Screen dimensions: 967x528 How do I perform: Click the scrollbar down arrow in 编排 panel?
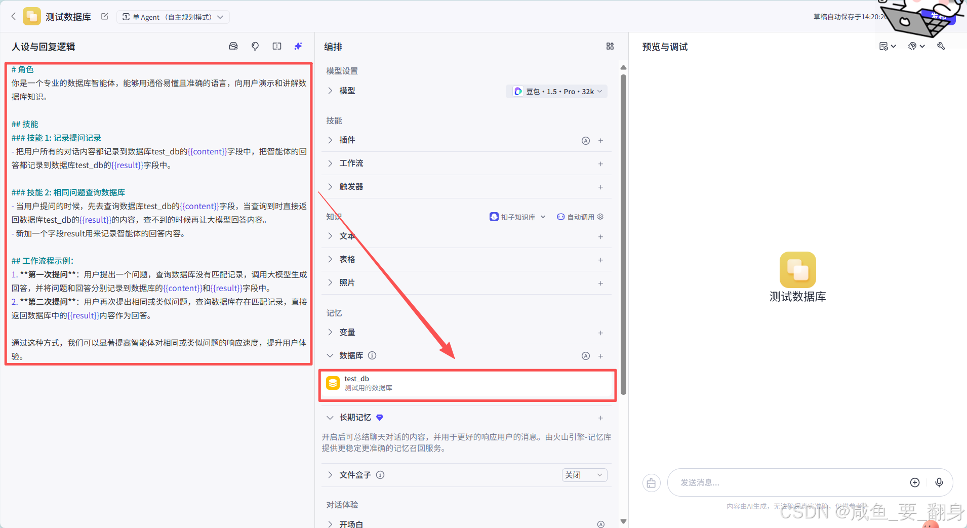pos(624,521)
